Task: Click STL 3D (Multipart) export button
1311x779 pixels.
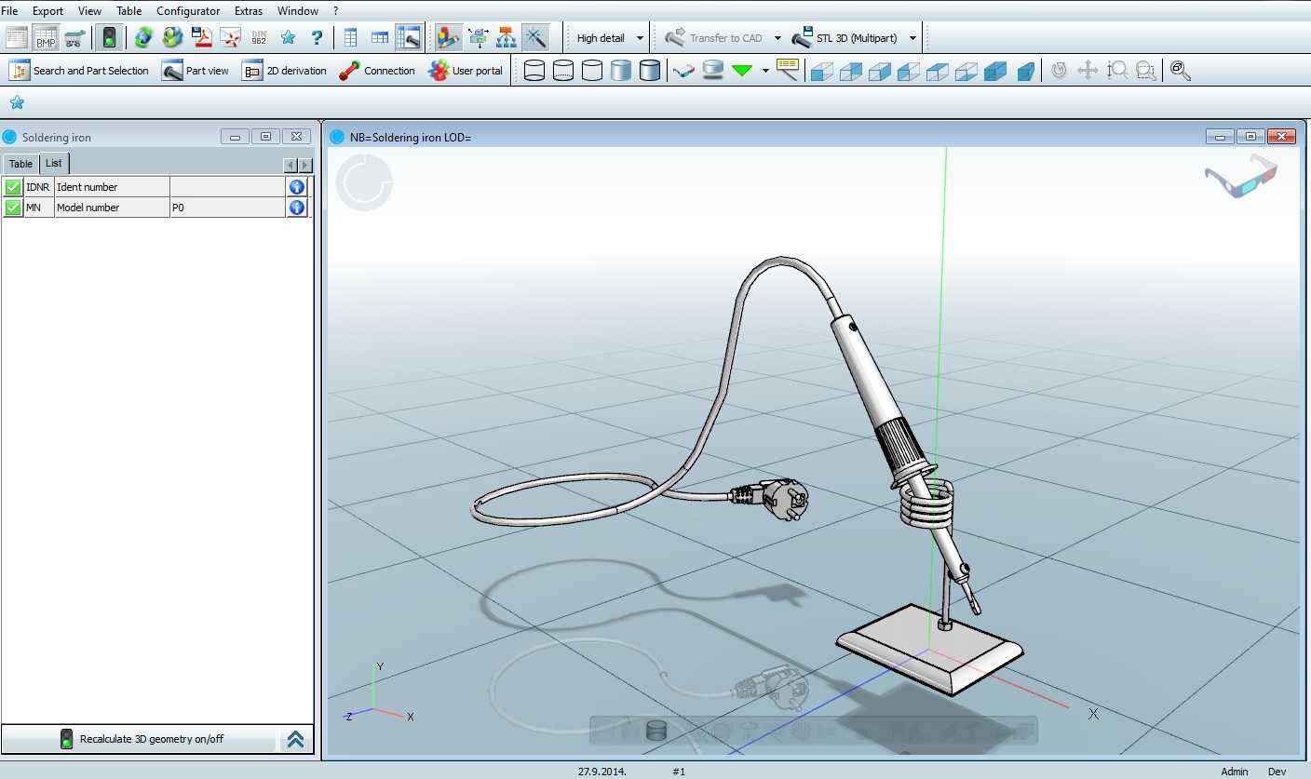Action: click(845, 38)
